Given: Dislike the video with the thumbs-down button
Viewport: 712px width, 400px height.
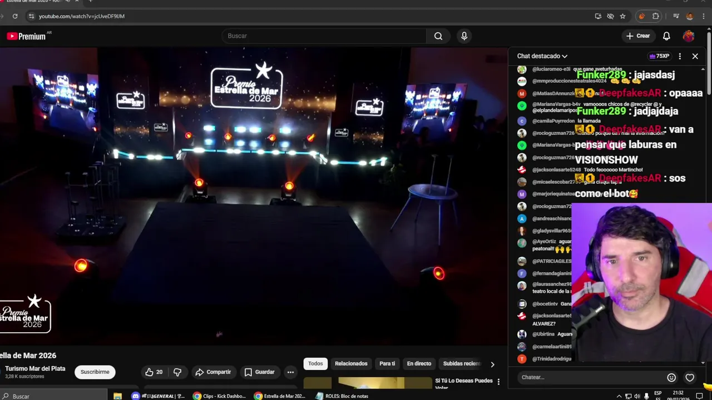Looking at the screenshot, I should [x=177, y=372].
